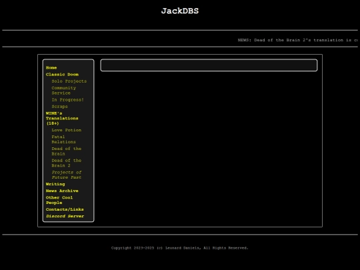Open Projects of Future Past link
This screenshot has width=360, height=270.
pyautogui.click(x=67, y=175)
